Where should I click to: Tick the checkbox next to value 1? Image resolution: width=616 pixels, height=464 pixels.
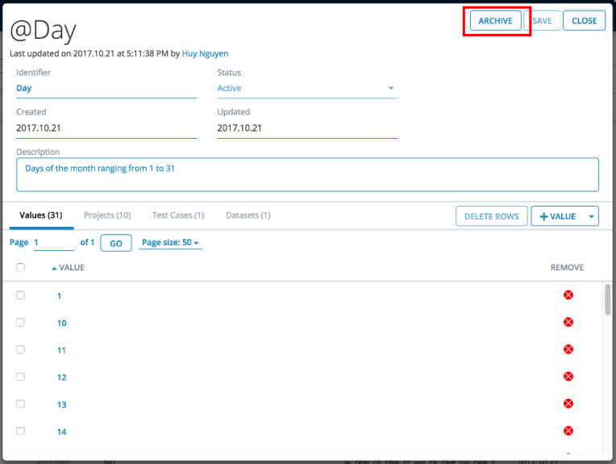point(20,295)
